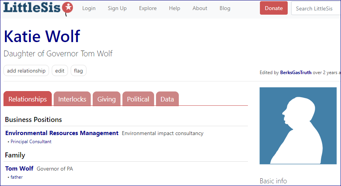This screenshot has width=341, height=186.
Task: Visit the Blog link
Action: [225, 8]
